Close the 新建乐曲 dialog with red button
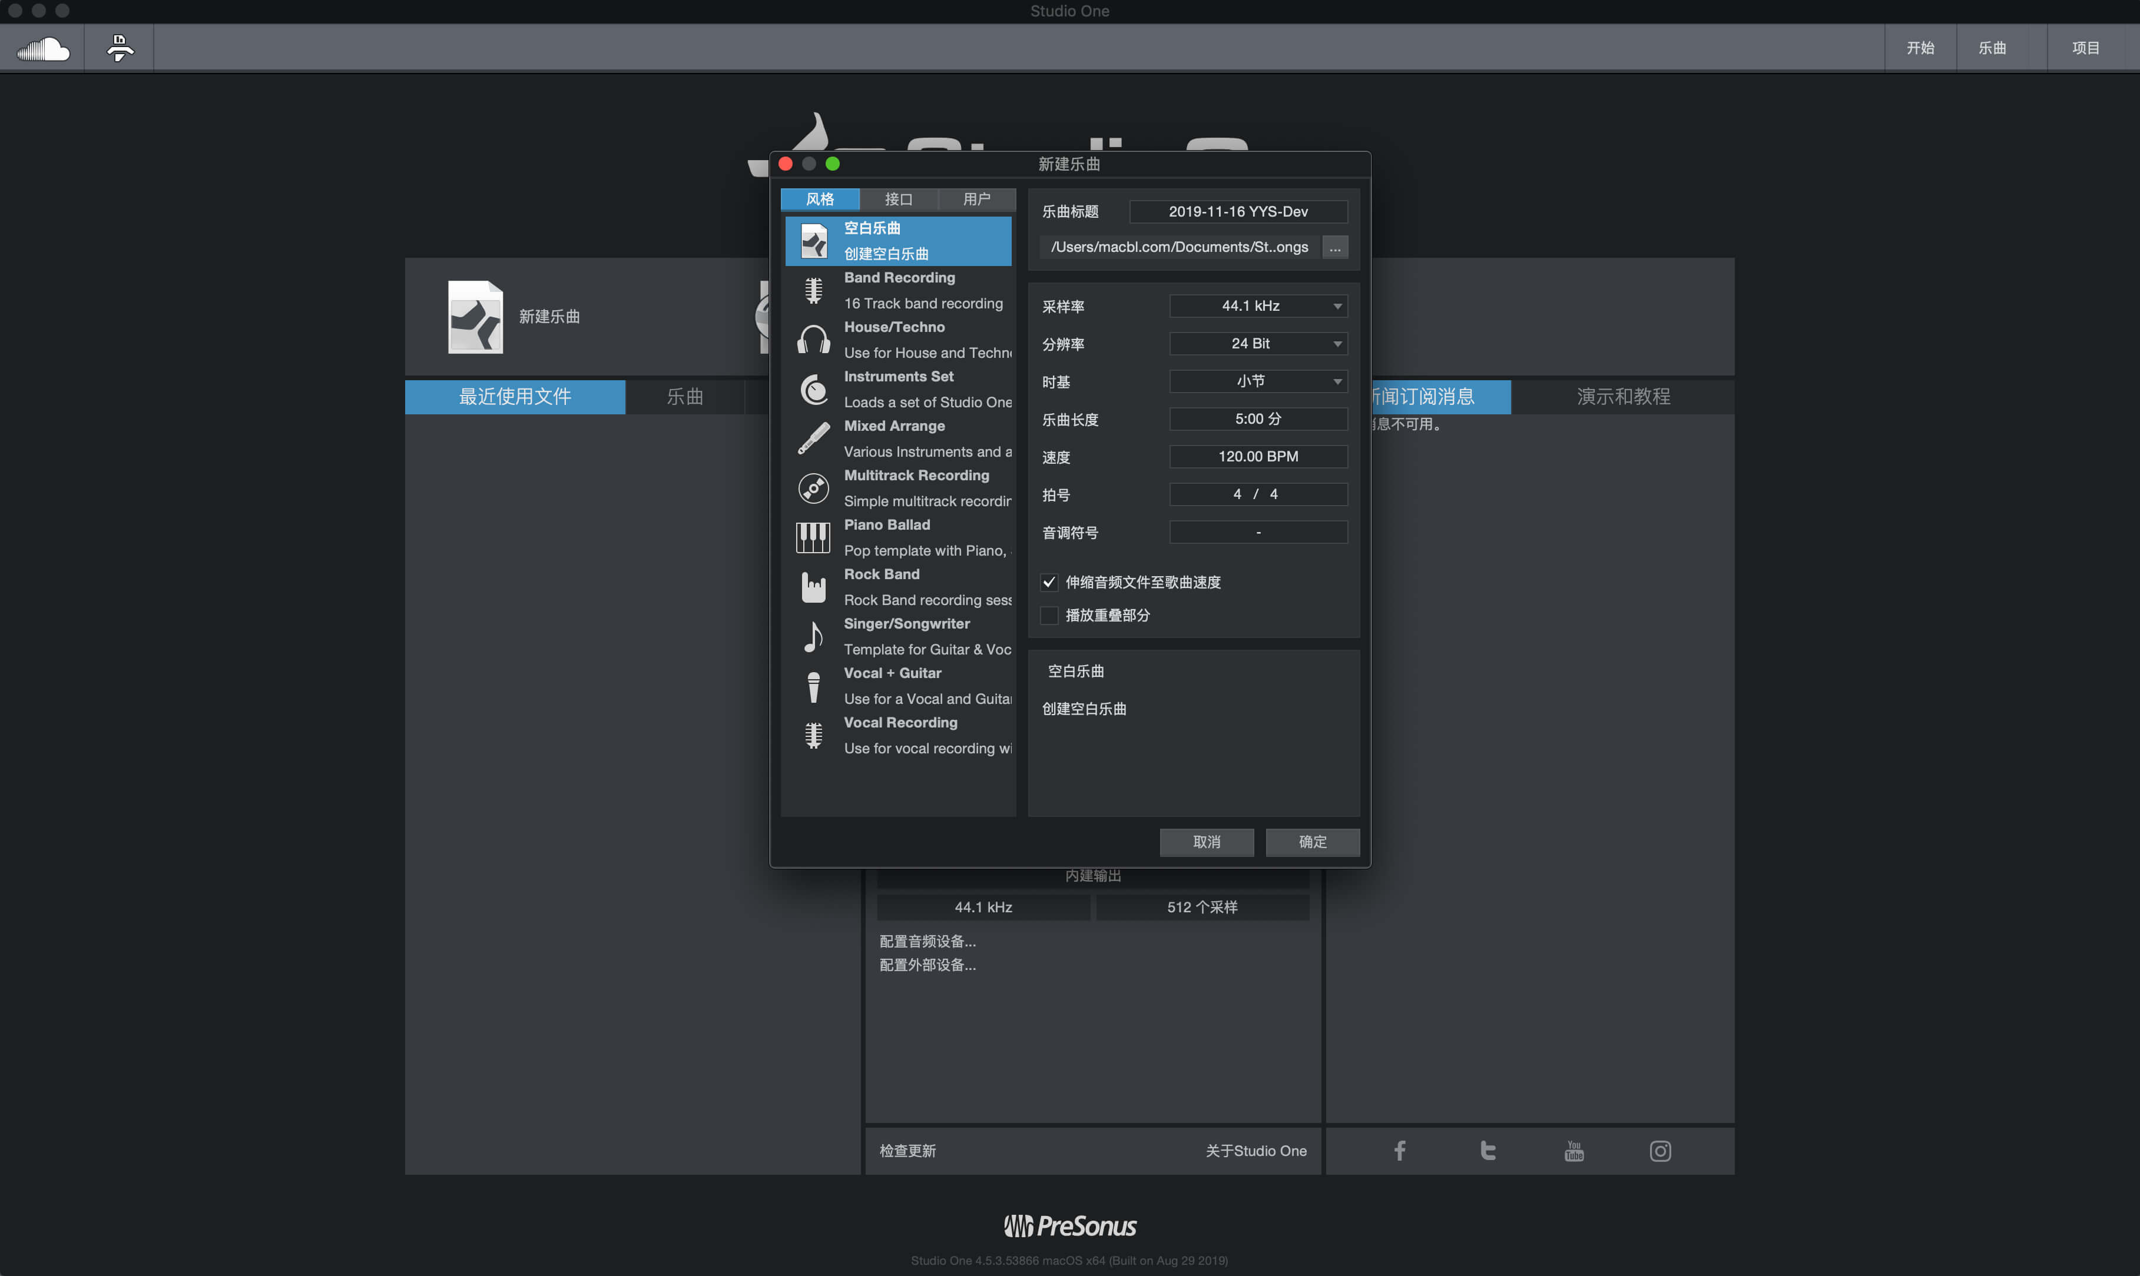The image size is (2140, 1276). (x=786, y=164)
